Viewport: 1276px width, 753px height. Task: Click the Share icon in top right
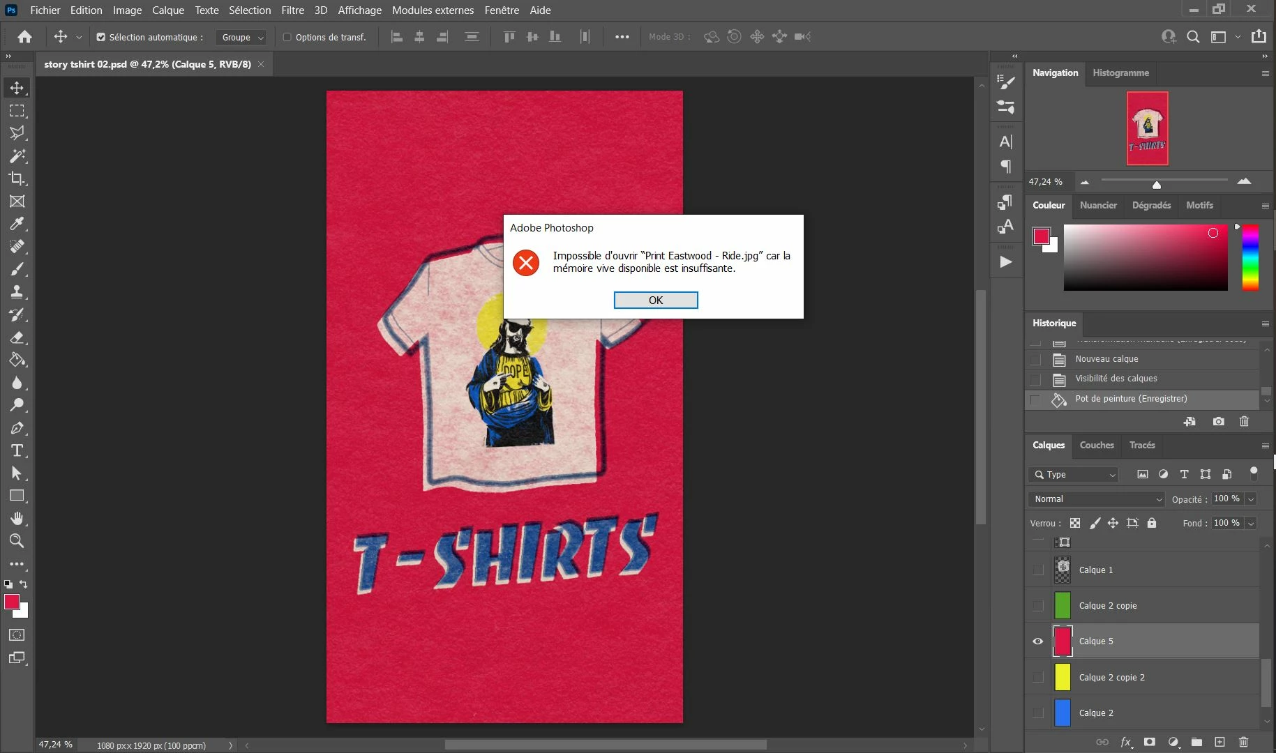(x=1259, y=36)
